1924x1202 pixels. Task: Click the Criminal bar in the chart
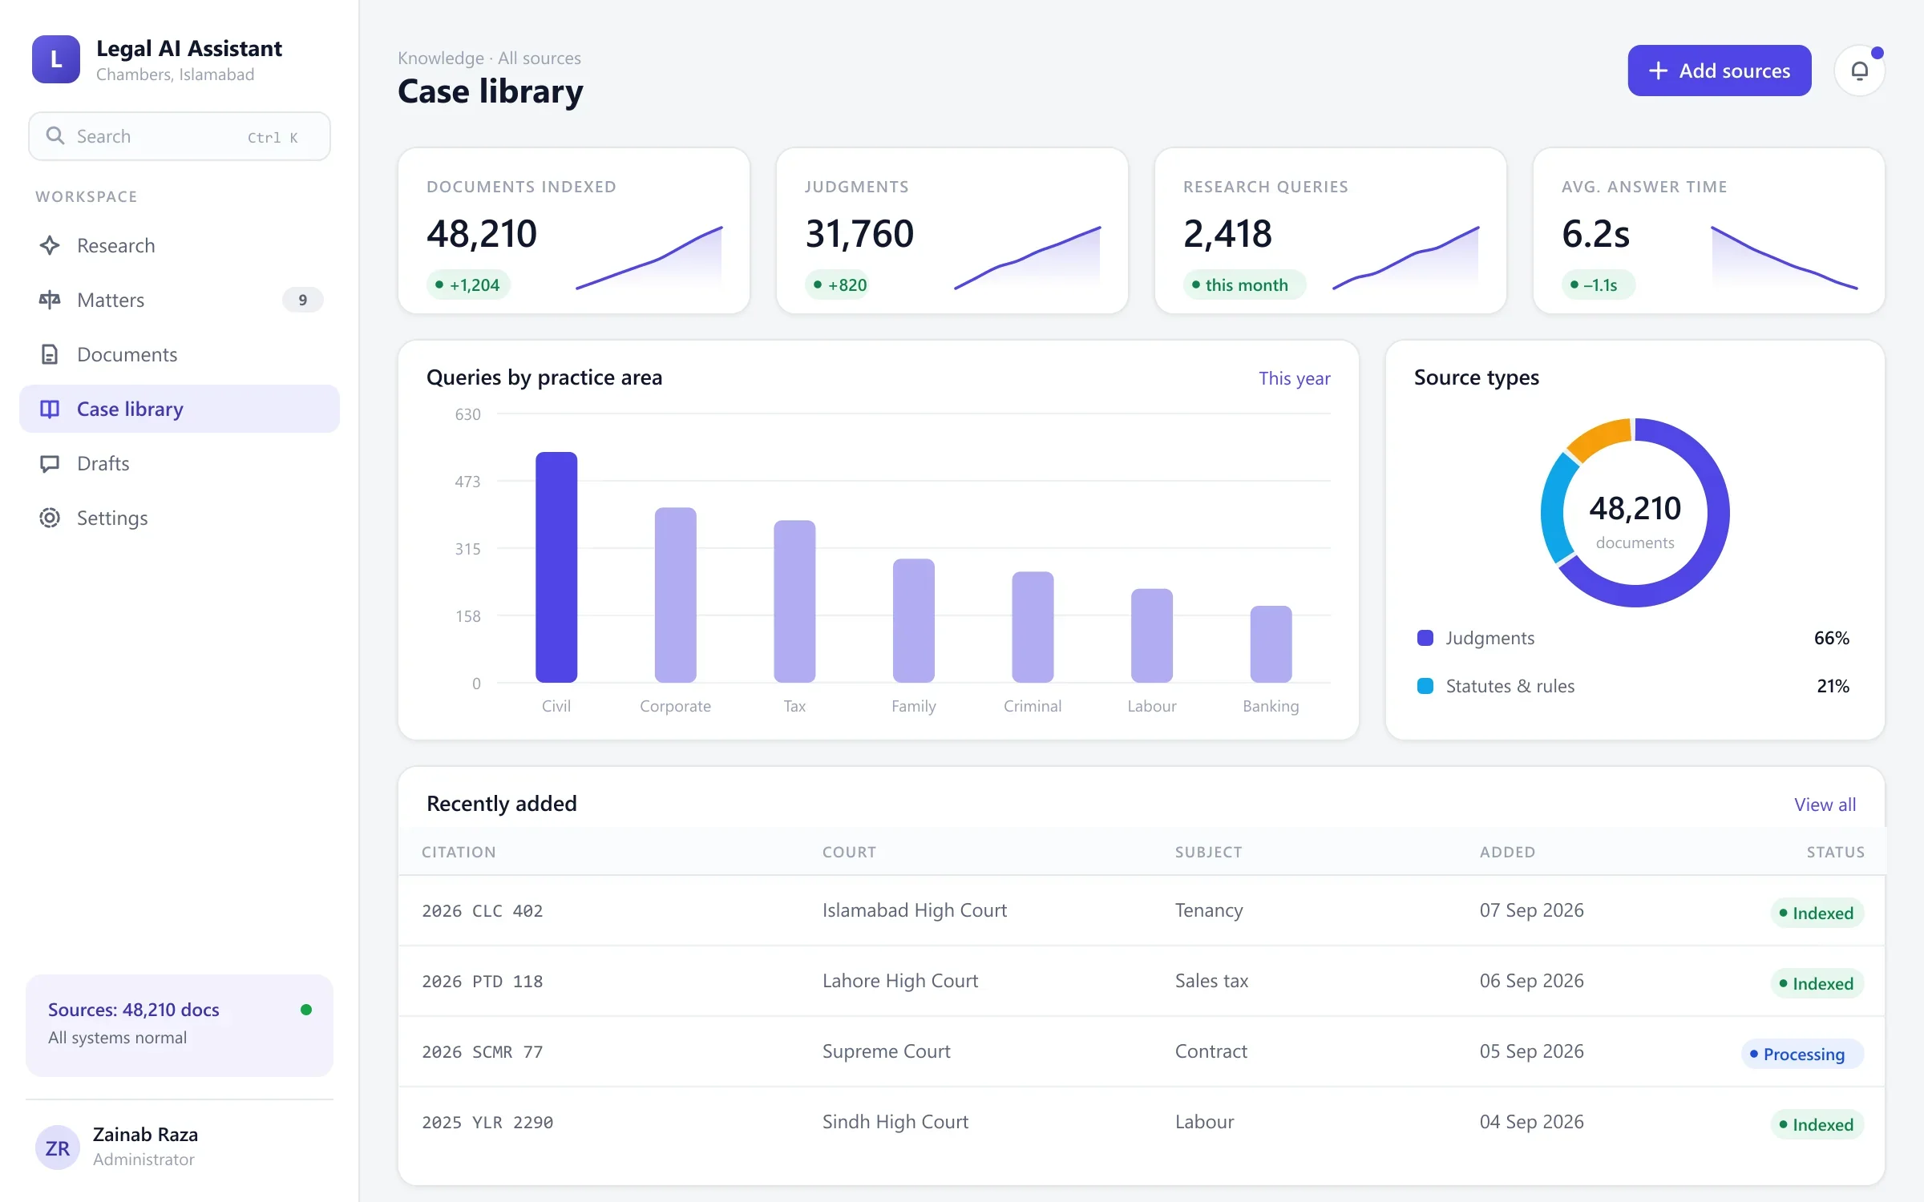(1033, 627)
